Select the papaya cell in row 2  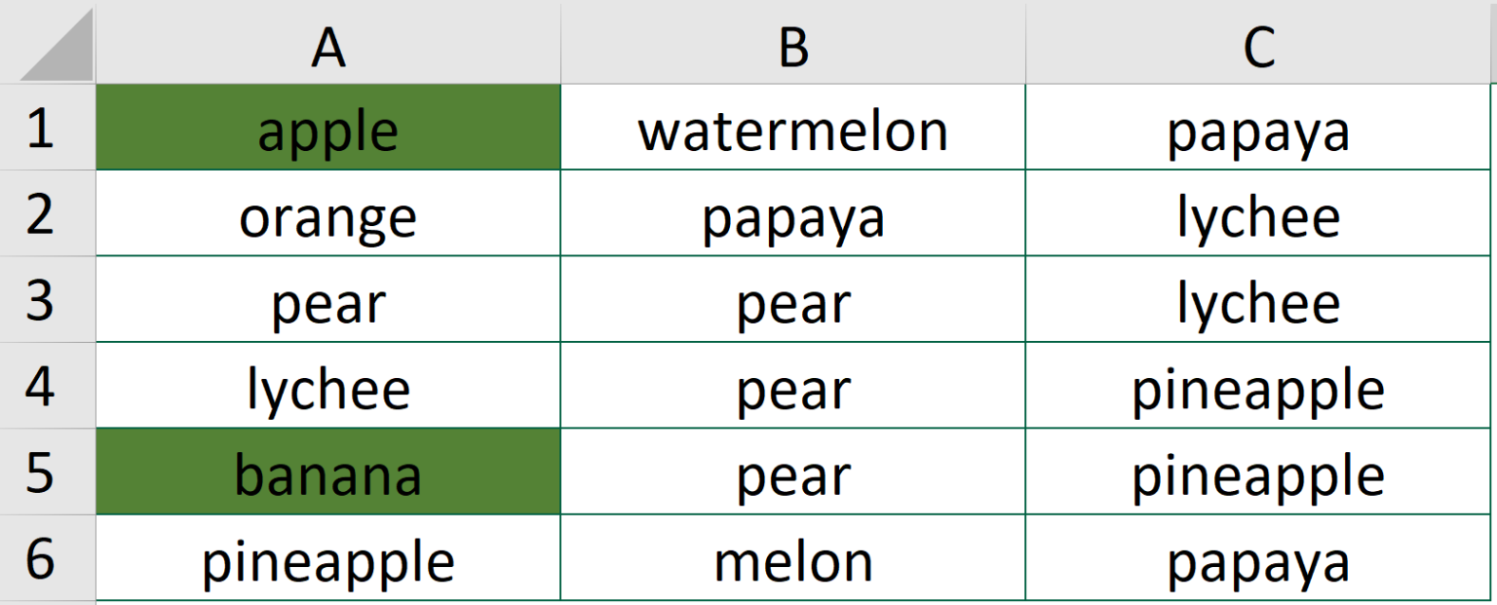point(794,216)
